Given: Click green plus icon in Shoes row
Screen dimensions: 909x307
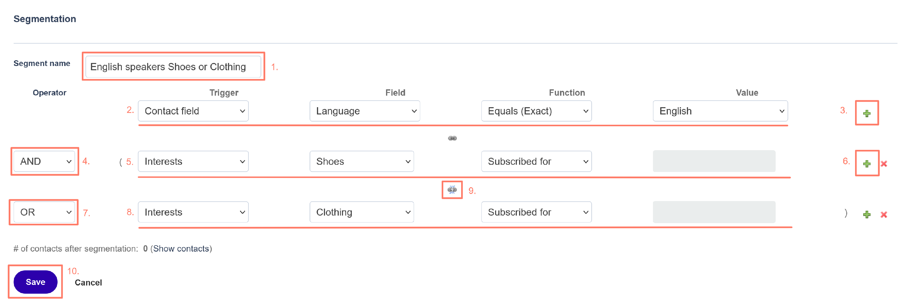Looking at the screenshot, I should point(866,163).
